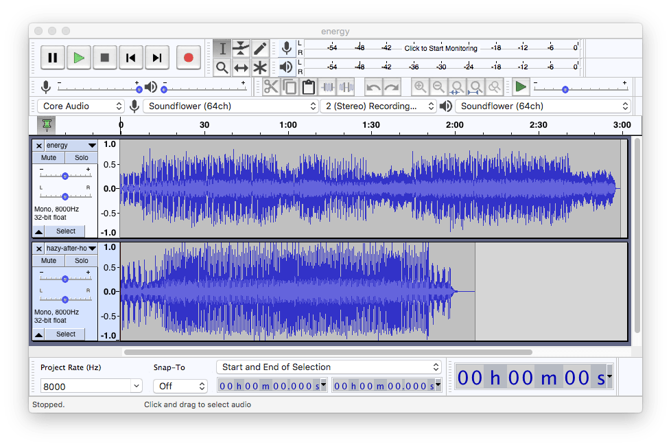Click the Play-at-speed green arrow

tap(520, 87)
